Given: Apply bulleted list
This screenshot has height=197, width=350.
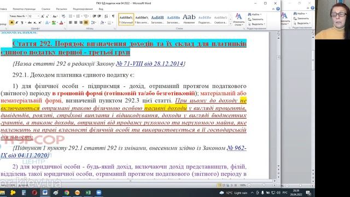Looking at the screenshot, I should (71, 16).
